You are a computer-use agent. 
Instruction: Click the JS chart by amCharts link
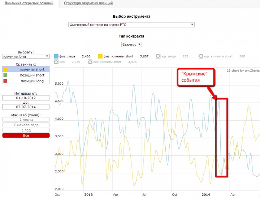[243, 70]
